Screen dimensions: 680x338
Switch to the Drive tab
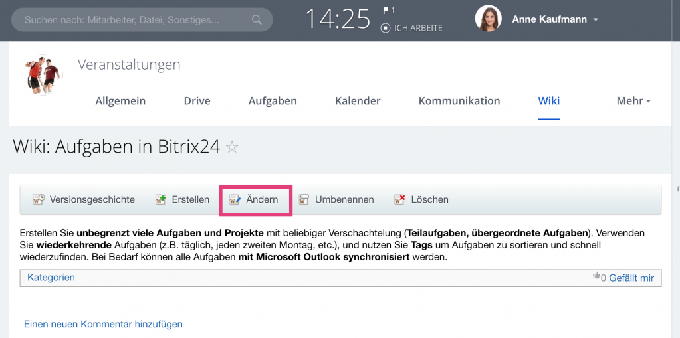[x=197, y=101]
